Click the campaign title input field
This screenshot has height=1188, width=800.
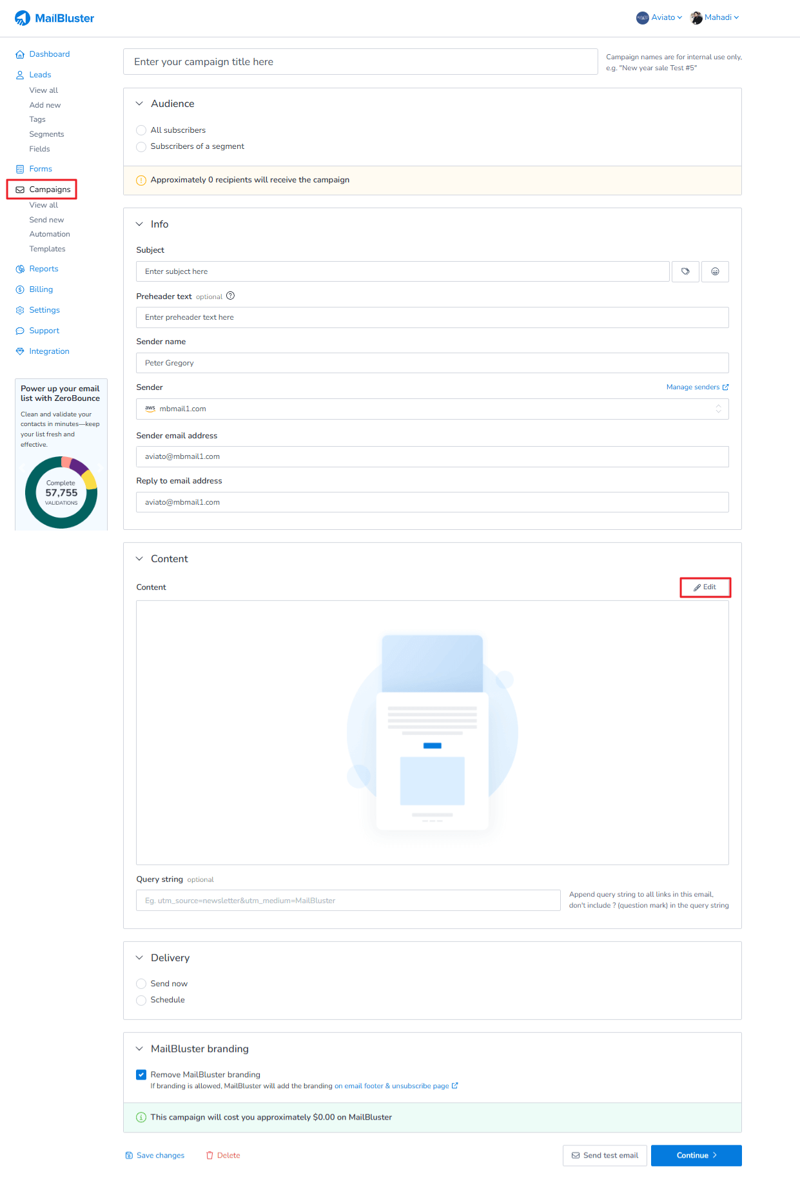pyautogui.click(x=360, y=62)
